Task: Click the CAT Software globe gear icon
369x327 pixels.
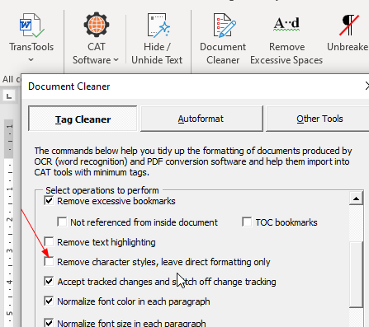Action: point(97,25)
